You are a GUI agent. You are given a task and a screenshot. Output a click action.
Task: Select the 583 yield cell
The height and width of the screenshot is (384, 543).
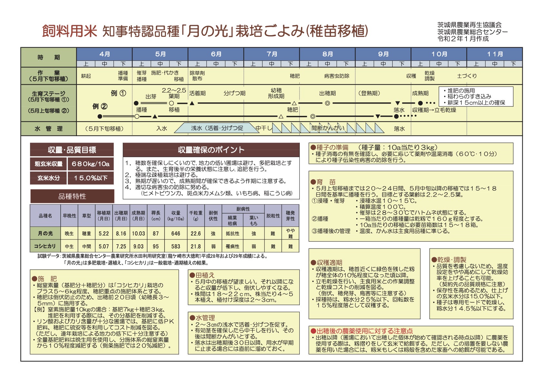tap(176, 246)
